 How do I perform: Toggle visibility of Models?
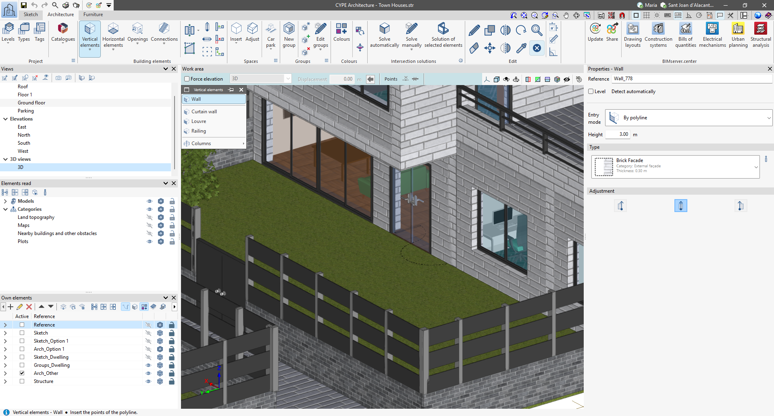[150, 201]
